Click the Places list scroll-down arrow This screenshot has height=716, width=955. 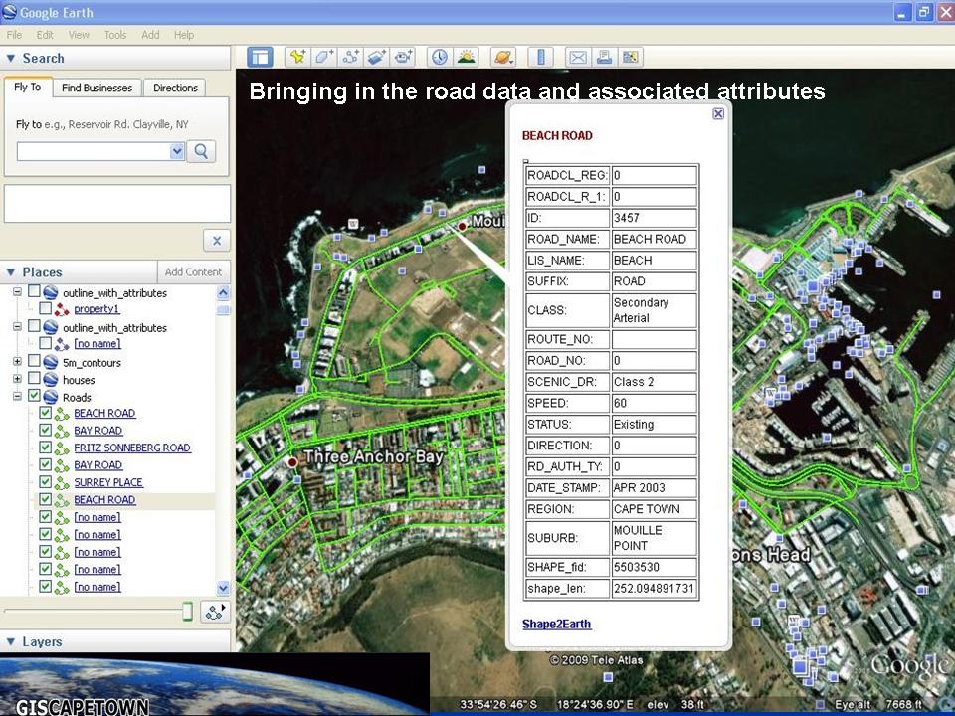pyautogui.click(x=223, y=588)
